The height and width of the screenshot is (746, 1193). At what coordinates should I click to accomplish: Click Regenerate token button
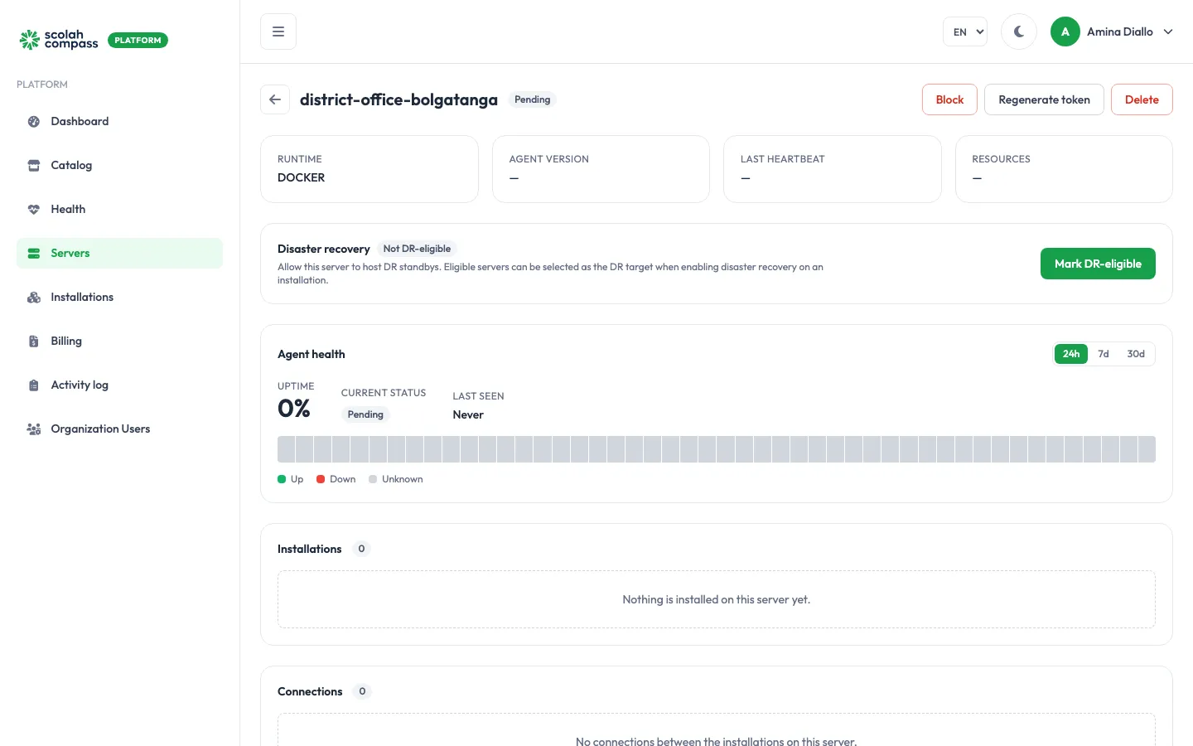coord(1044,99)
